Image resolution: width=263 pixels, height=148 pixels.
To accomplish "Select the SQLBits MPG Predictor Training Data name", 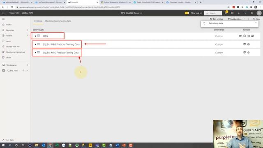I will pyautogui.click(x=61, y=44).
